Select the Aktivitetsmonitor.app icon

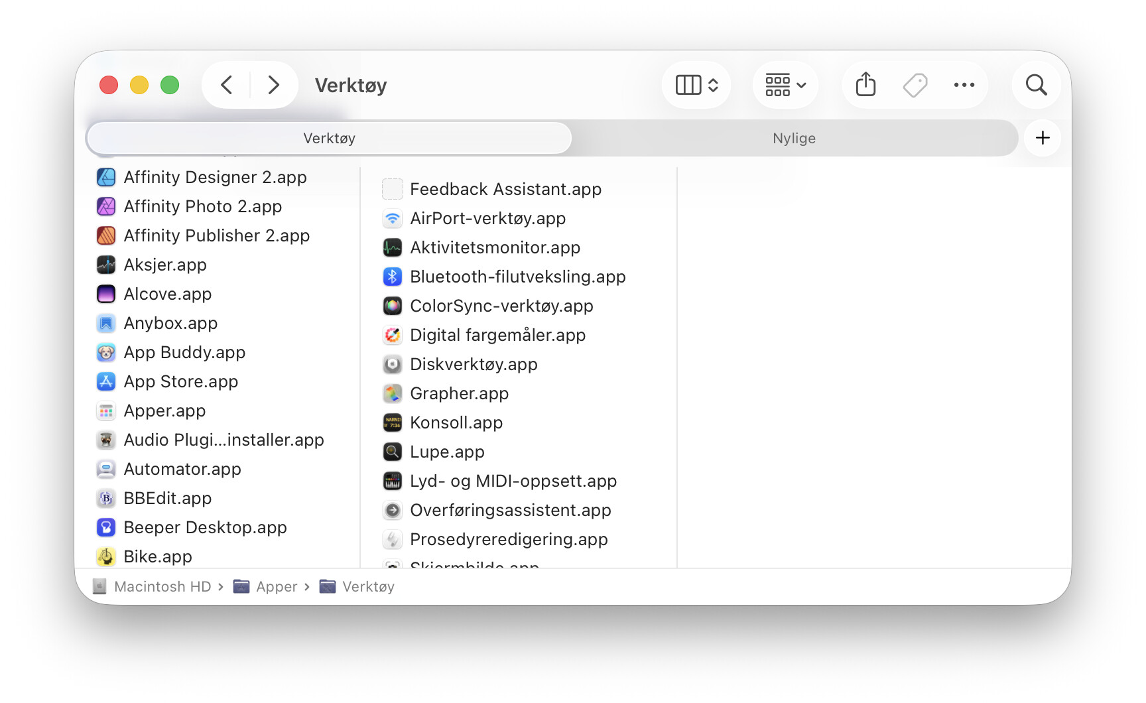tap(393, 248)
